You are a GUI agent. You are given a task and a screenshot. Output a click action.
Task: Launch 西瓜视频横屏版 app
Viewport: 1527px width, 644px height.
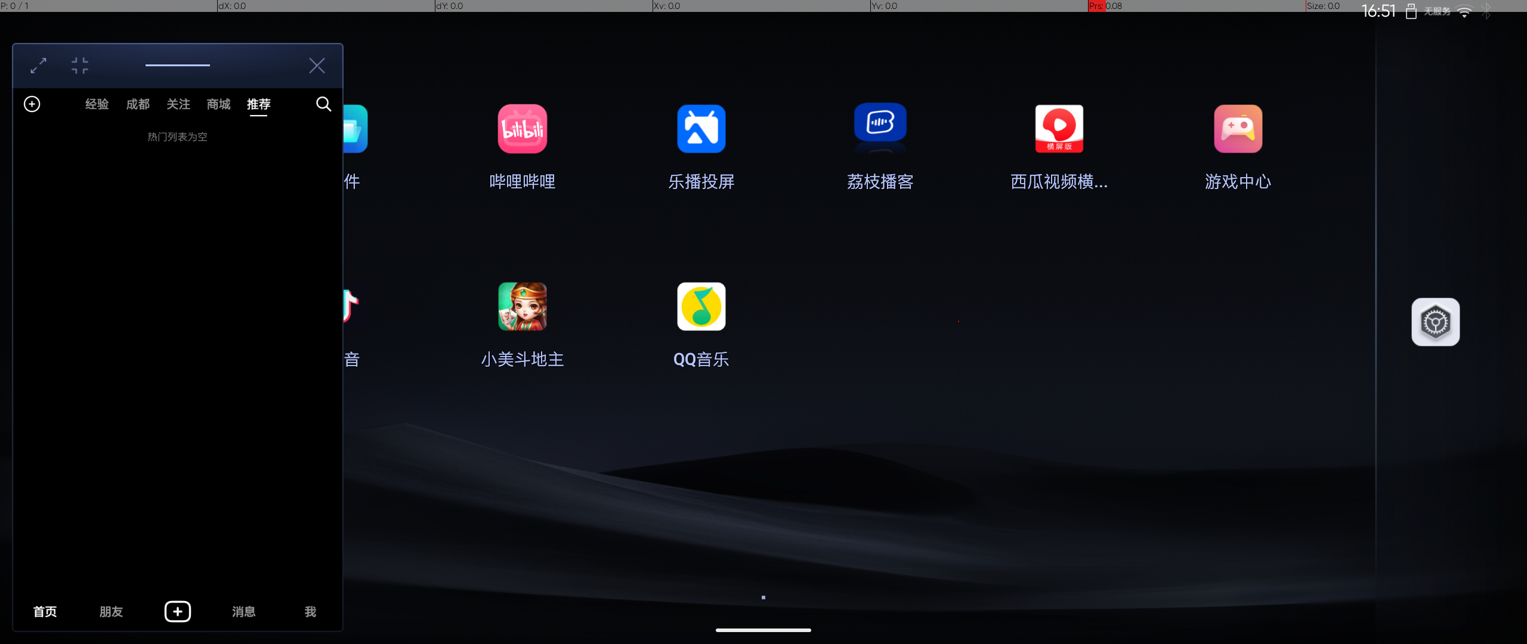(1059, 129)
